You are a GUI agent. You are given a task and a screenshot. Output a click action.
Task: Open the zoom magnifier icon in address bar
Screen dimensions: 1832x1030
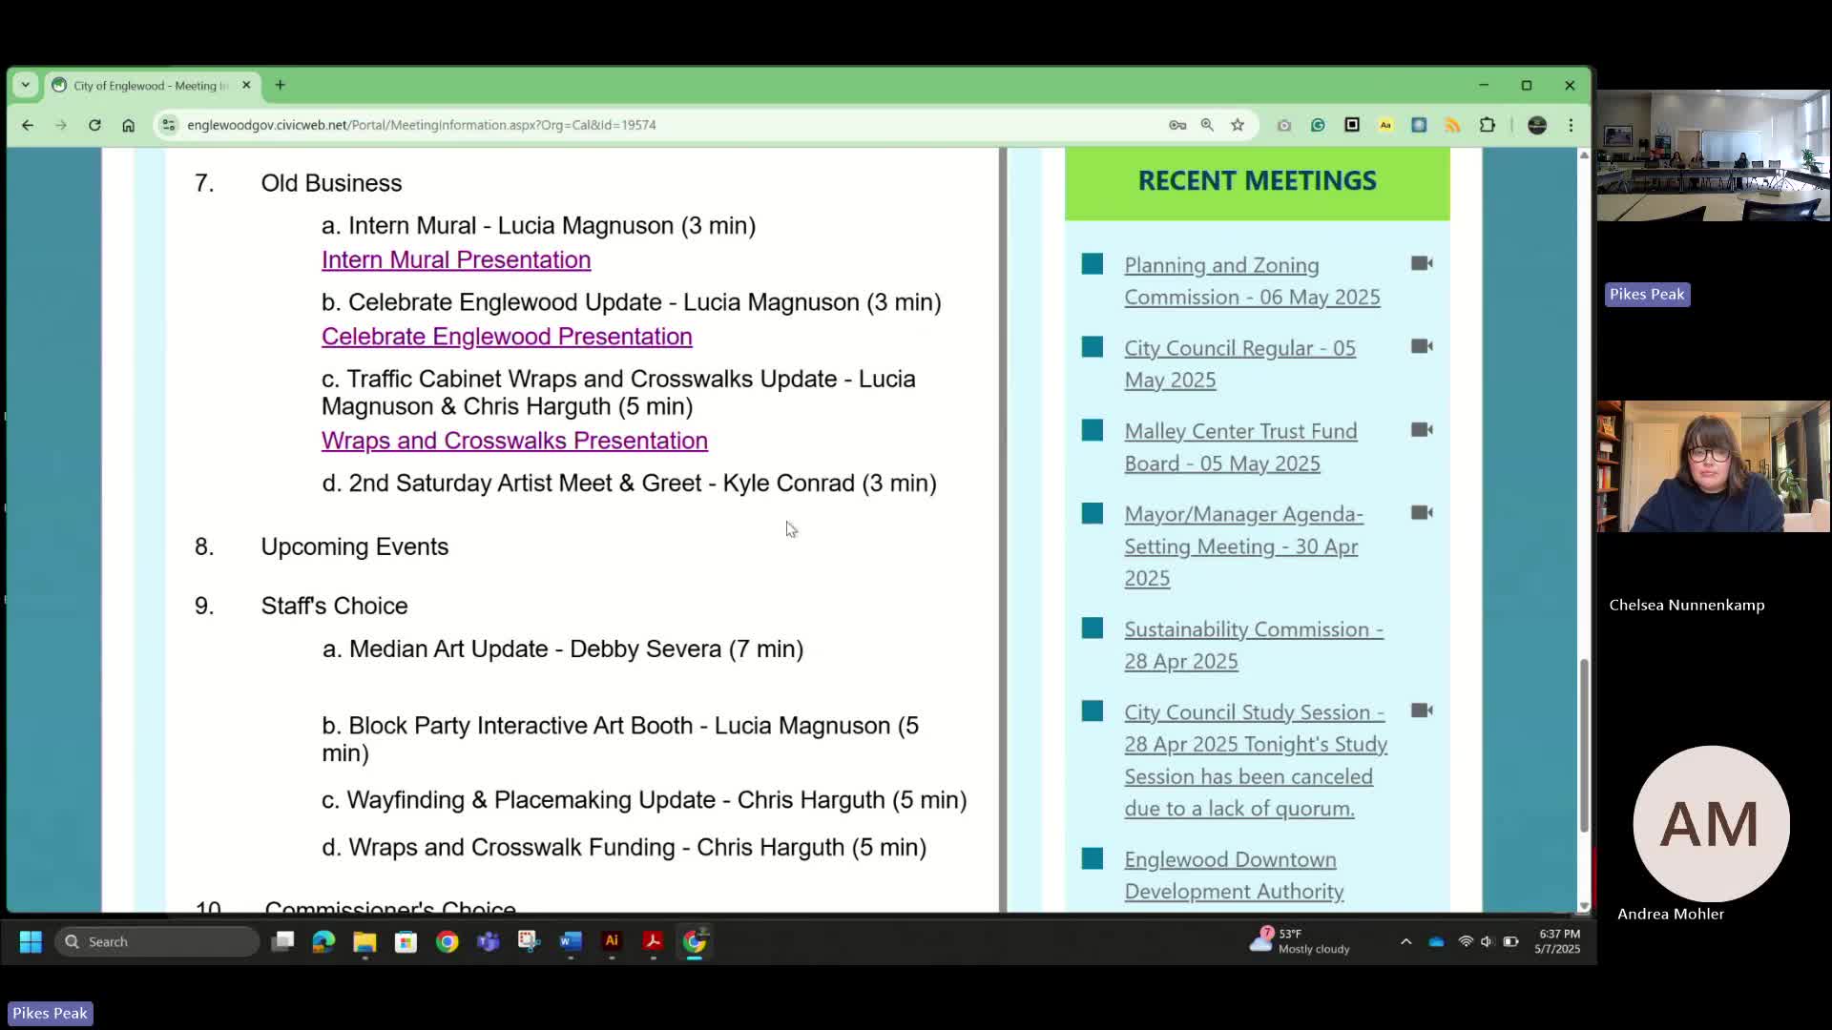pyautogui.click(x=1207, y=125)
